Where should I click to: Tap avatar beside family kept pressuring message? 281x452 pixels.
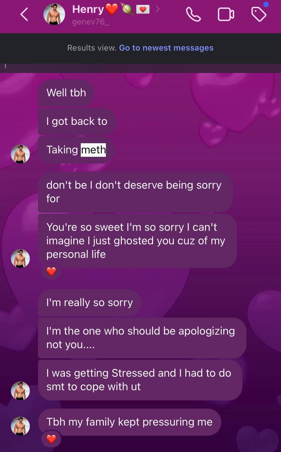20,426
